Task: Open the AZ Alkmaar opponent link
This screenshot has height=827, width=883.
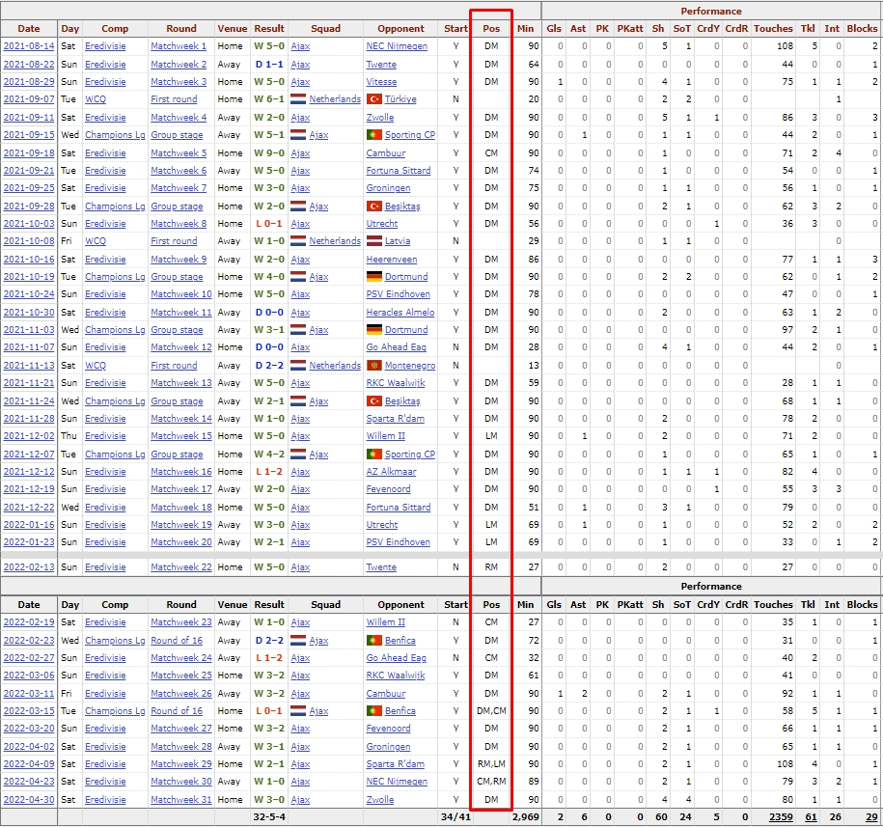Action: pyautogui.click(x=392, y=472)
